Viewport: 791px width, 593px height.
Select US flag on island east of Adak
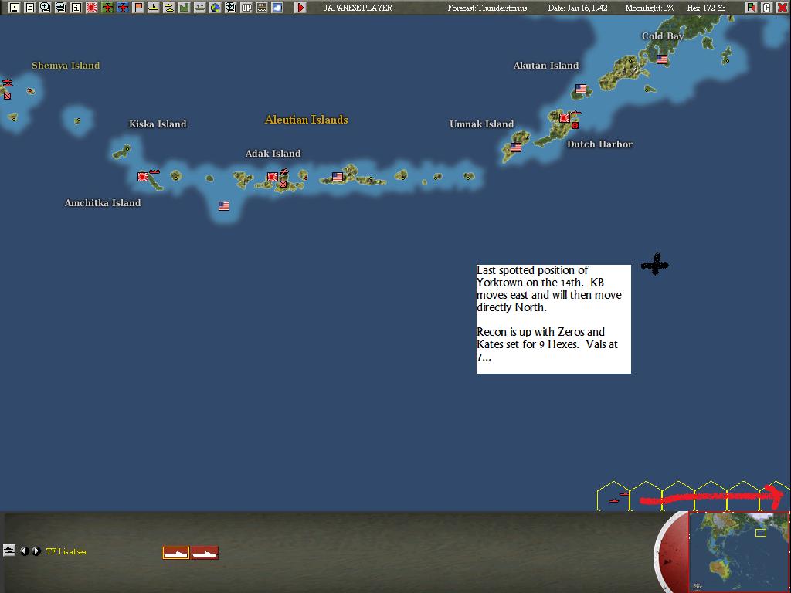[338, 177]
